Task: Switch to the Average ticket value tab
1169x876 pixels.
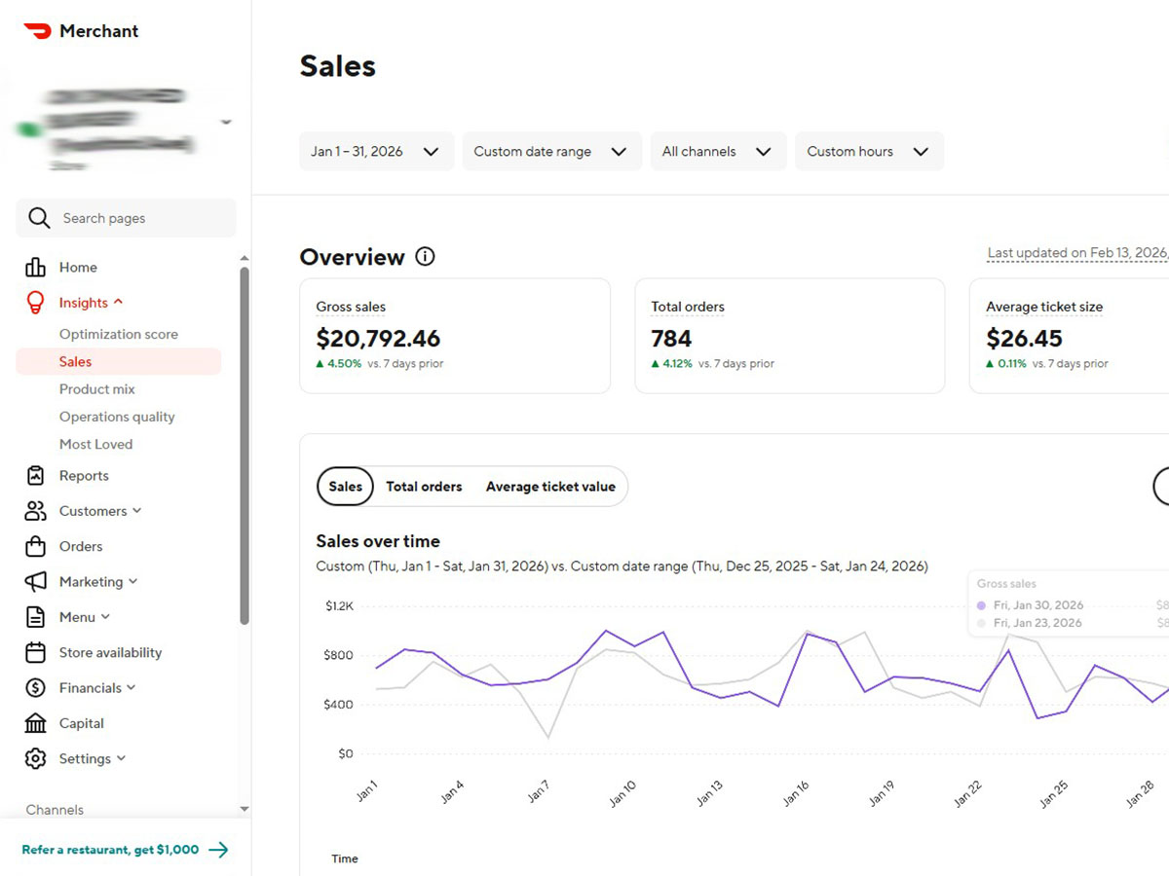Action: point(551,486)
